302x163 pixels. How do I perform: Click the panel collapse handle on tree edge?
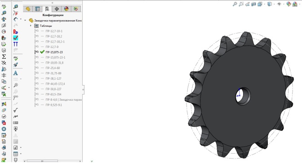pos(84,90)
